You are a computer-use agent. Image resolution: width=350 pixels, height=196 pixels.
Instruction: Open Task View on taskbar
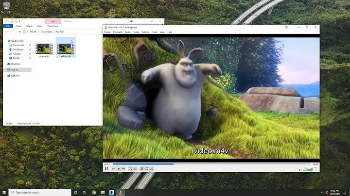point(85,192)
